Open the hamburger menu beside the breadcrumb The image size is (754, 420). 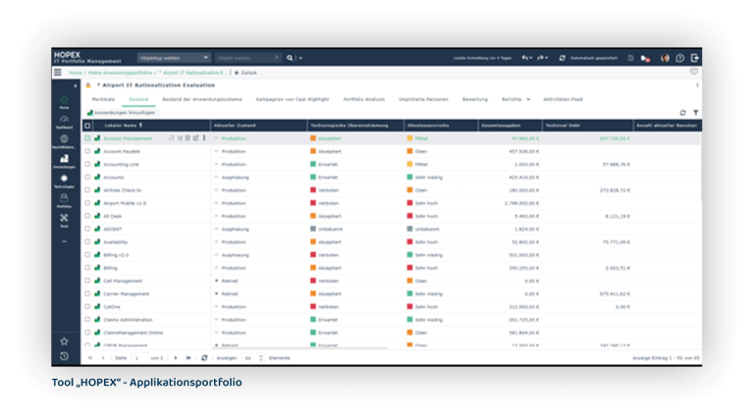58,73
